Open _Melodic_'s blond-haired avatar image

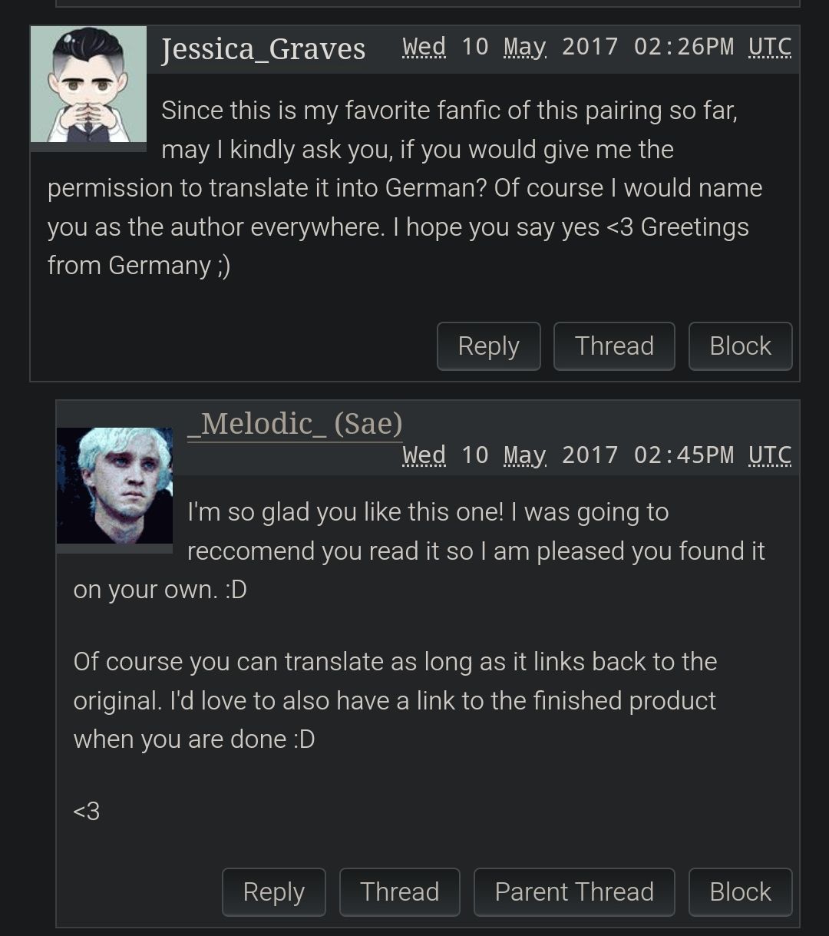click(114, 485)
